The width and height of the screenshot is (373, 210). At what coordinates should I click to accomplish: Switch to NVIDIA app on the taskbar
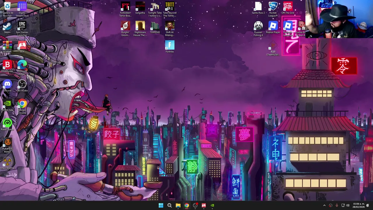click(x=212, y=205)
